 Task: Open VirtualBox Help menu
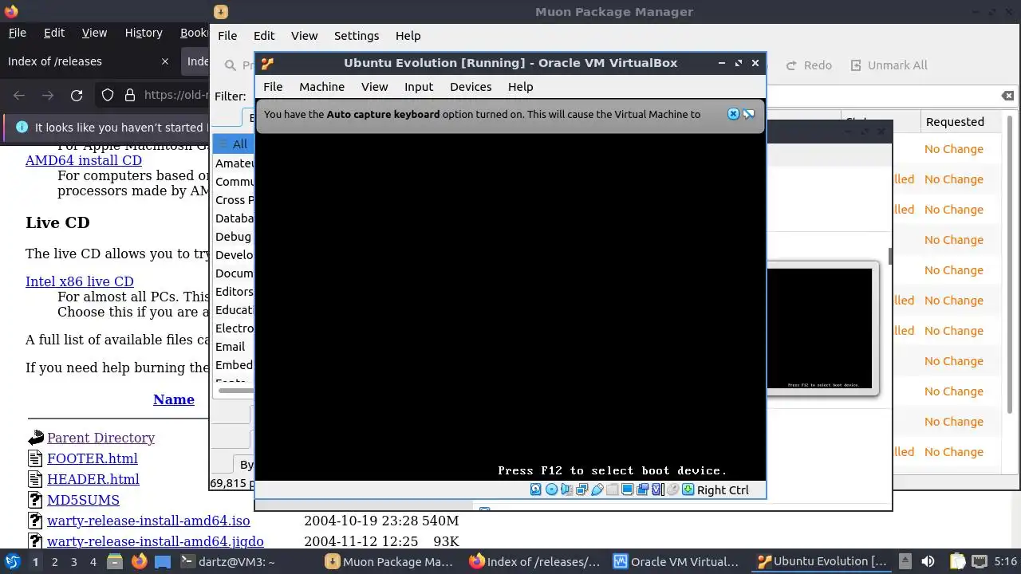520,87
